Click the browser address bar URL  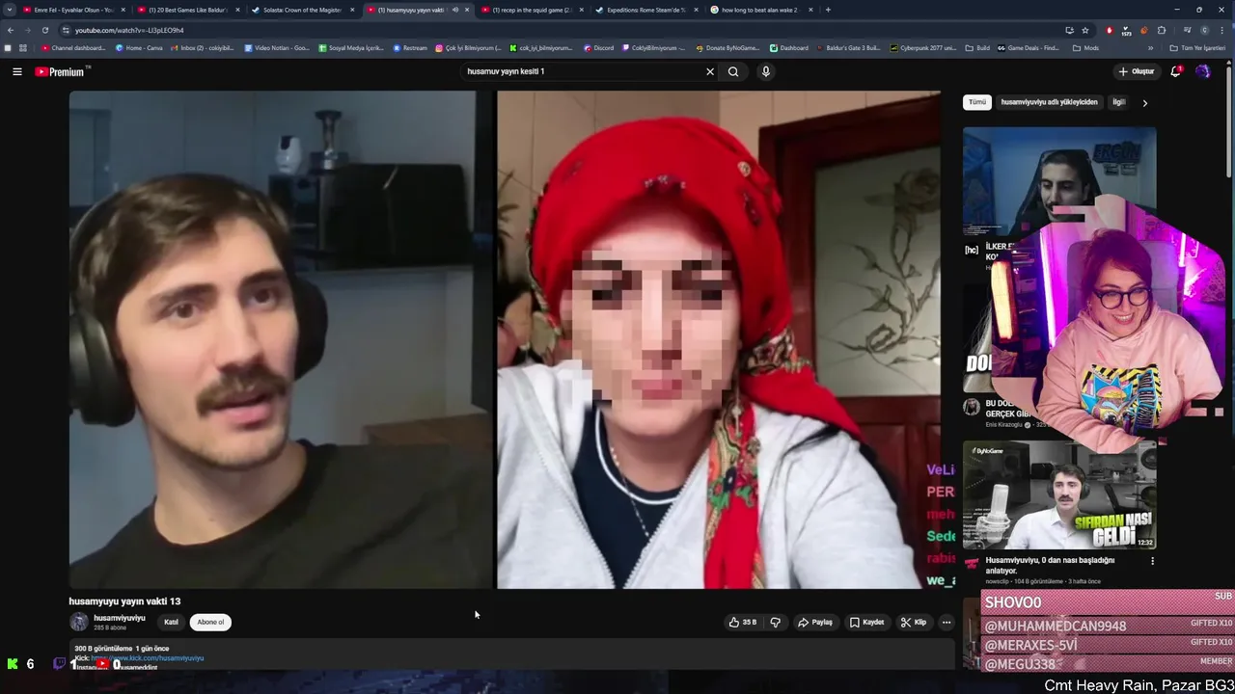(129, 30)
